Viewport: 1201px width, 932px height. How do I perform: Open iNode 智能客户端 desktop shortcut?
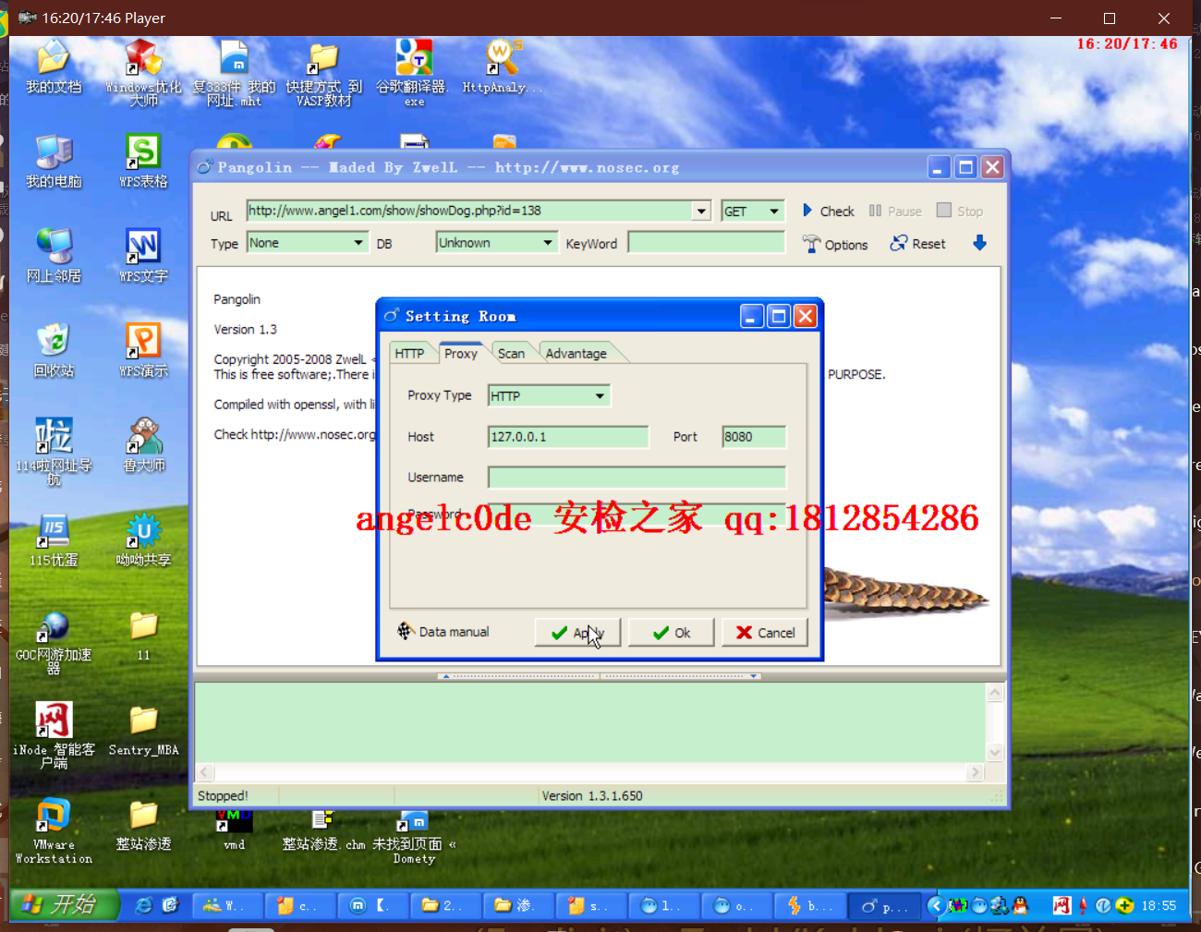(x=54, y=734)
